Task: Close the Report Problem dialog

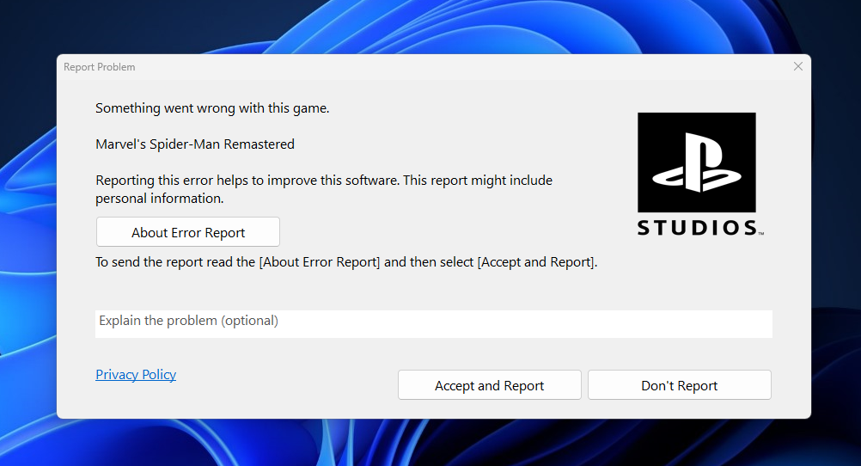Action: click(x=798, y=66)
